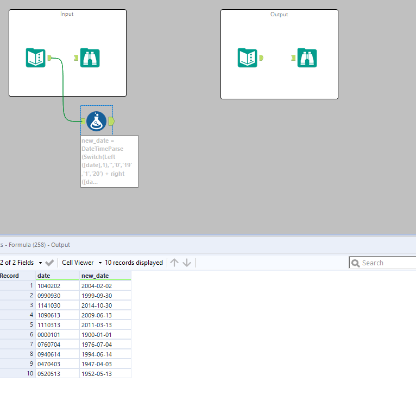Select cell with date 0000101

pos(58,335)
